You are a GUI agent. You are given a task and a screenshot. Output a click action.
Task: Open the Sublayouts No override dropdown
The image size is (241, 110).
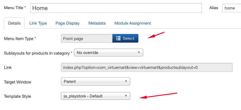pos(108,53)
